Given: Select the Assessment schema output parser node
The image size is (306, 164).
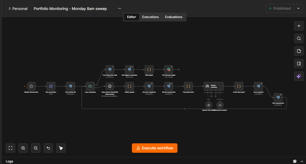Looking at the screenshot, I should (220, 105).
